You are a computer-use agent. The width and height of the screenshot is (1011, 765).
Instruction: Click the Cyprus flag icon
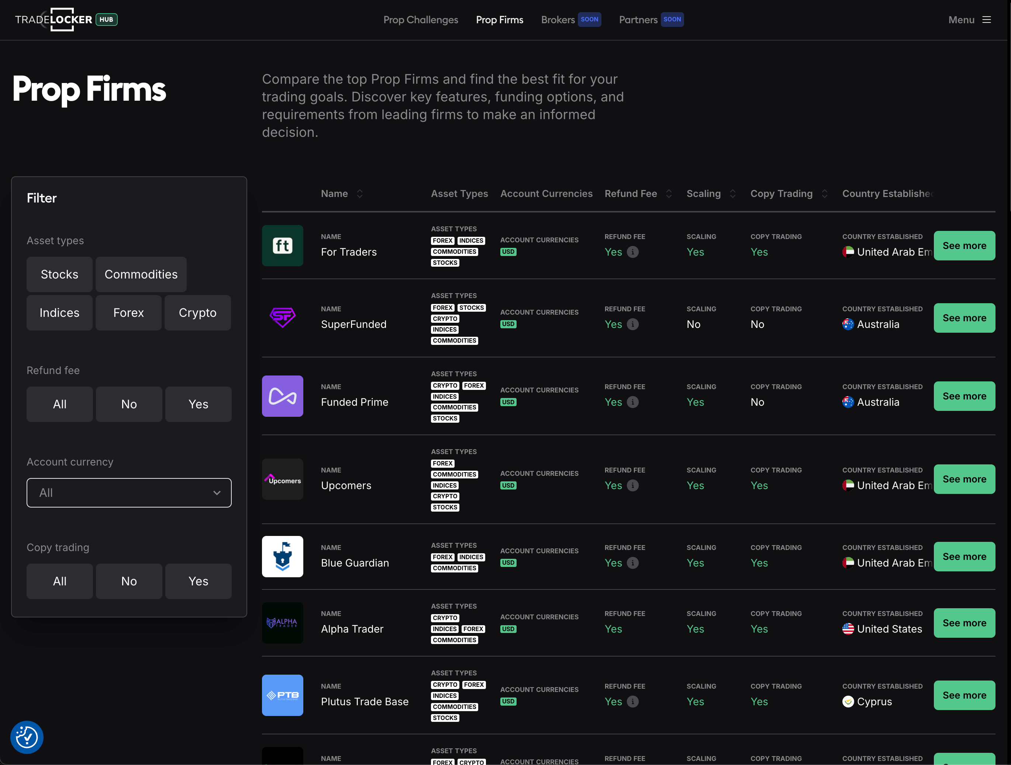coord(848,702)
